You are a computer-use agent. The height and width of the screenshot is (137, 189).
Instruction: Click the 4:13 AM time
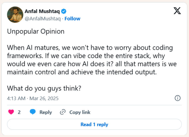pyautogui.click(x=16, y=98)
